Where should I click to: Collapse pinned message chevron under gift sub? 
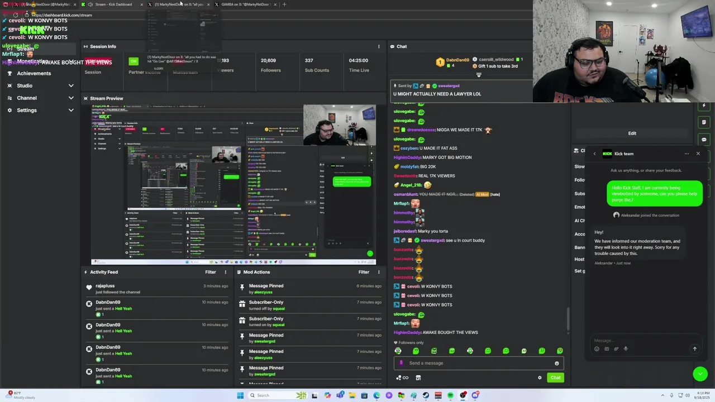click(479, 75)
